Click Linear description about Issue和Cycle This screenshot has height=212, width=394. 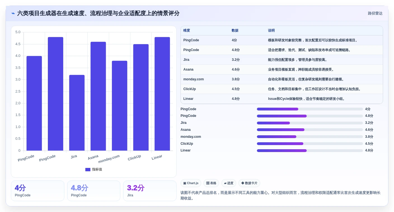pyautogui.click(x=307, y=99)
